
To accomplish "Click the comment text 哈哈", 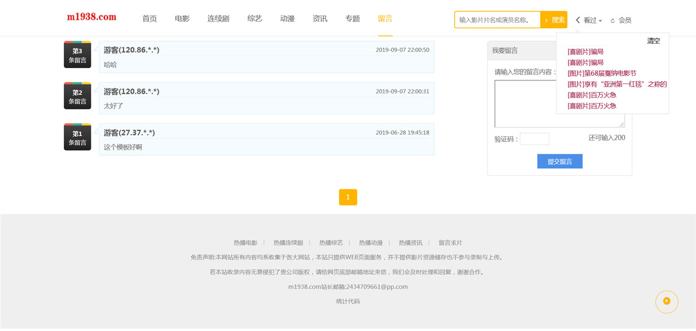I will (x=111, y=65).
